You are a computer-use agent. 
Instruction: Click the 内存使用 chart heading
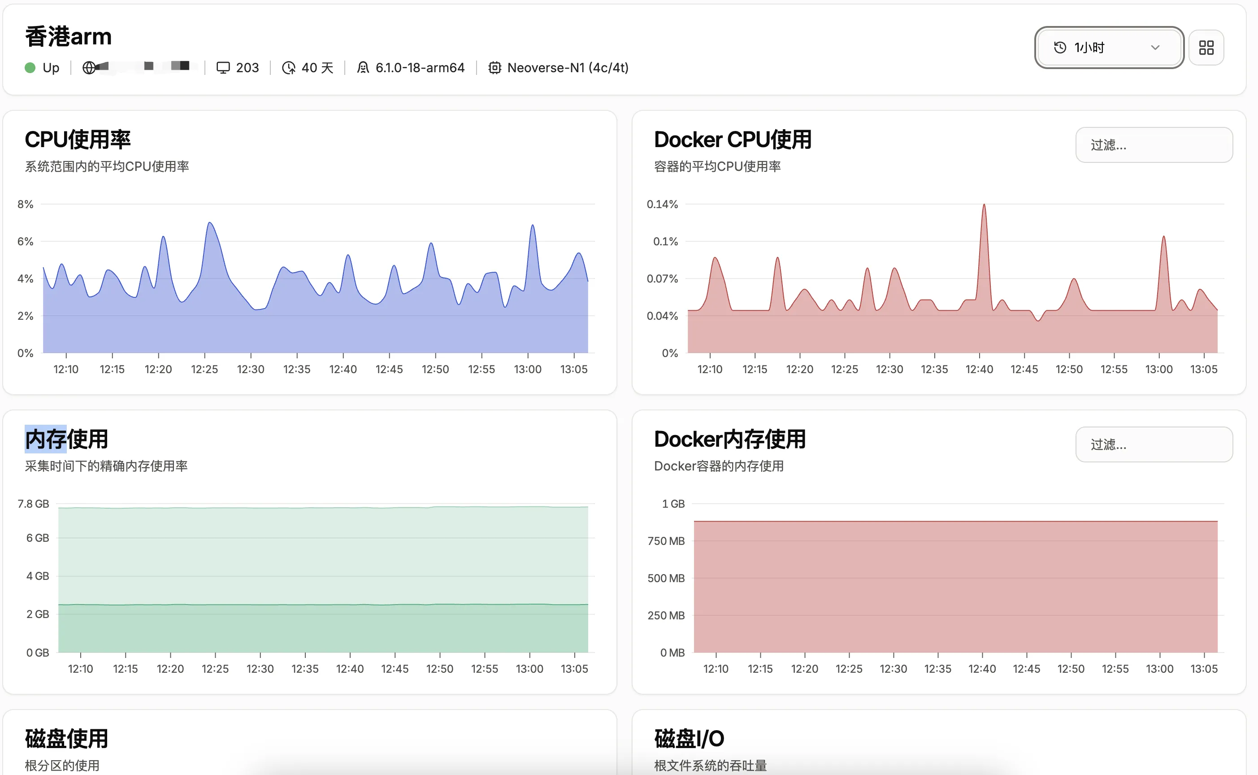tap(67, 439)
